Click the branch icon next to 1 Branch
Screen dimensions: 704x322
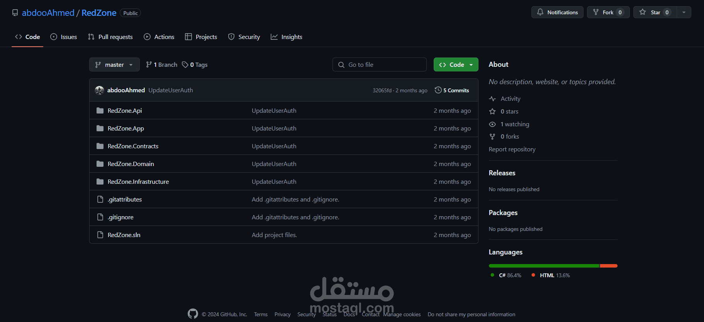point(149,64)
